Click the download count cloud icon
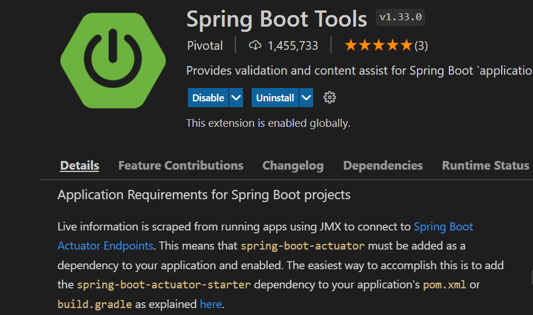Image resolution: width=533 pixels, height=315 pixels. [255, 45]
